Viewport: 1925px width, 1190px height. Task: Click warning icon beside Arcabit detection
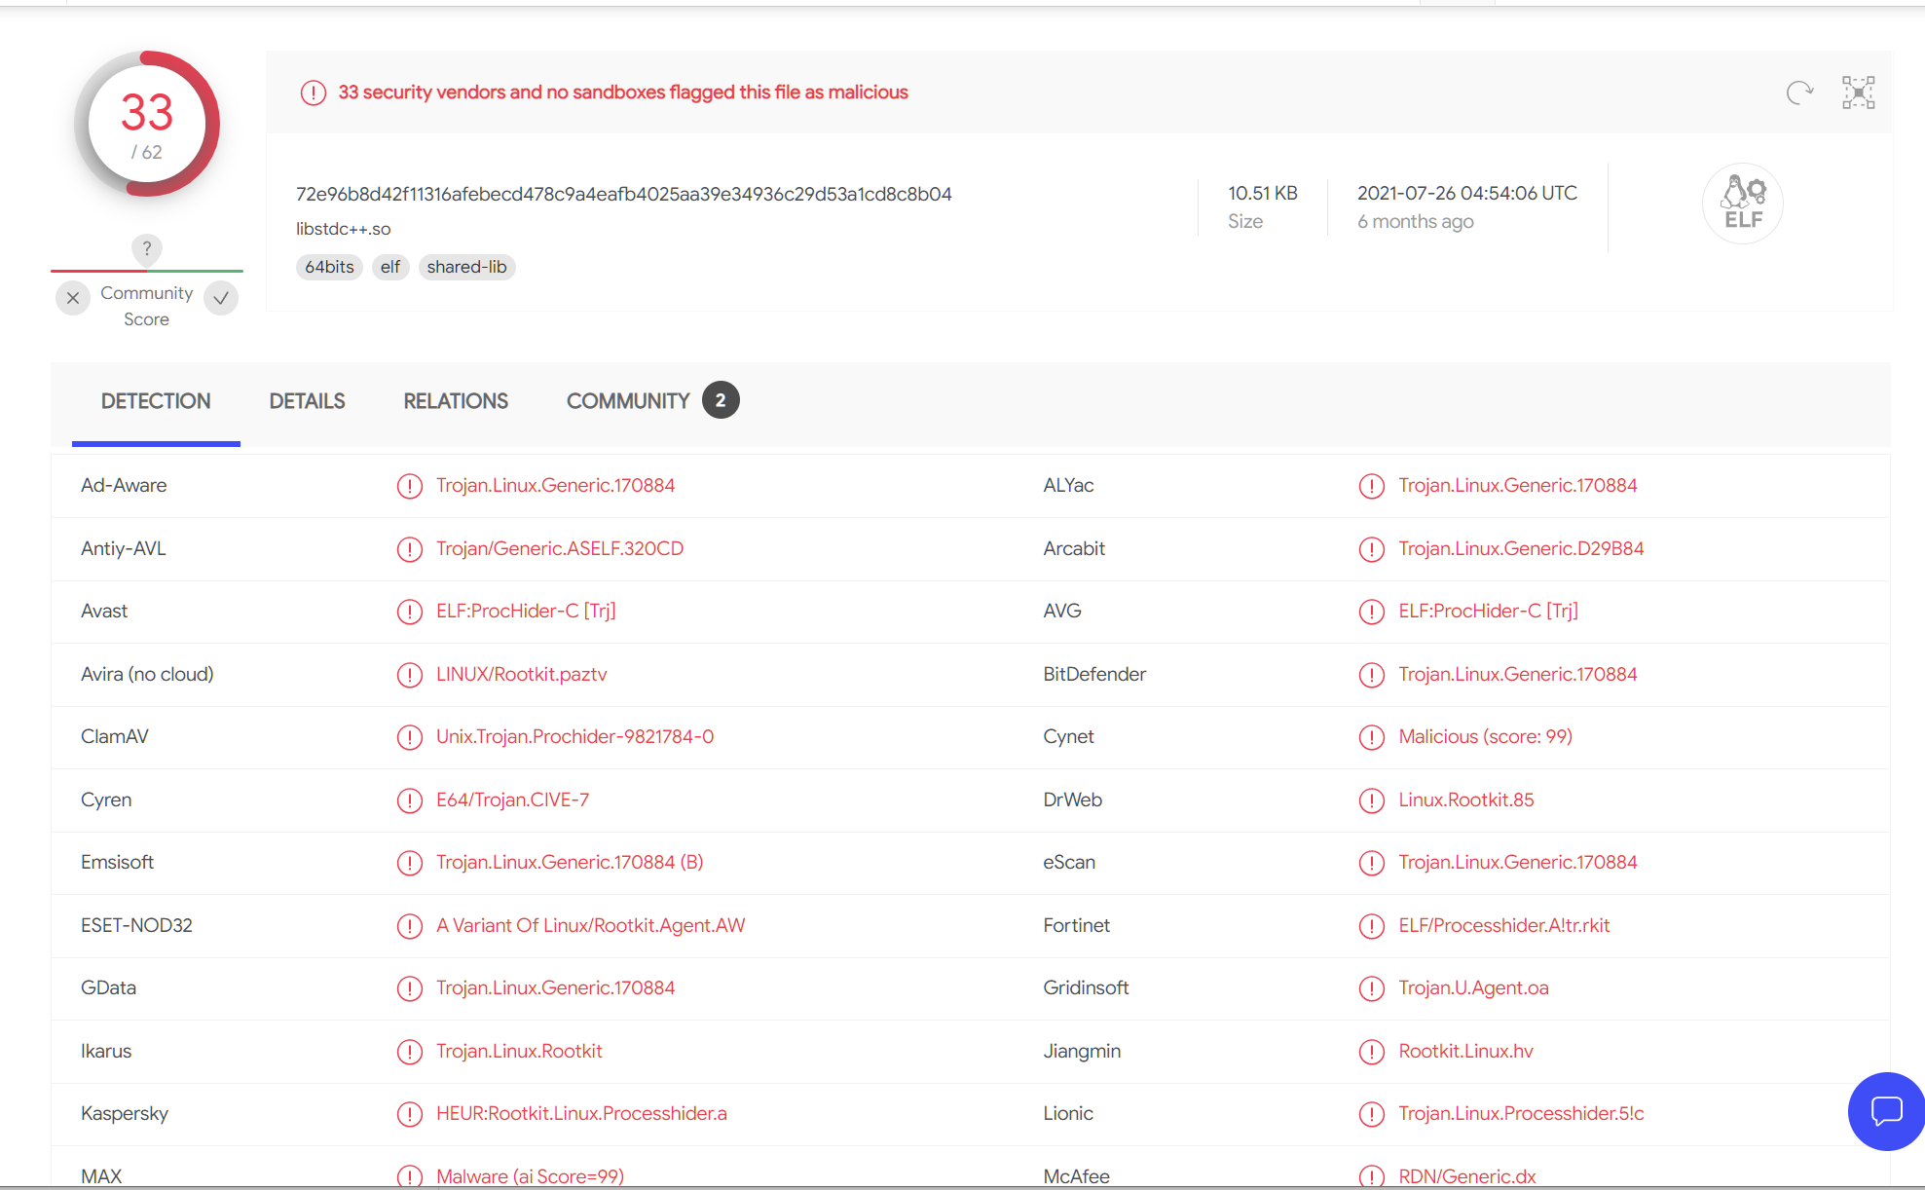(x=1372, y=549)
